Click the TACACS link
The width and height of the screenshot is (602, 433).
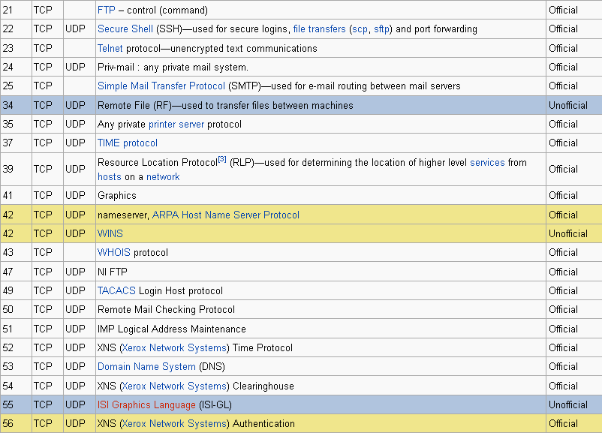click(117, 290)
